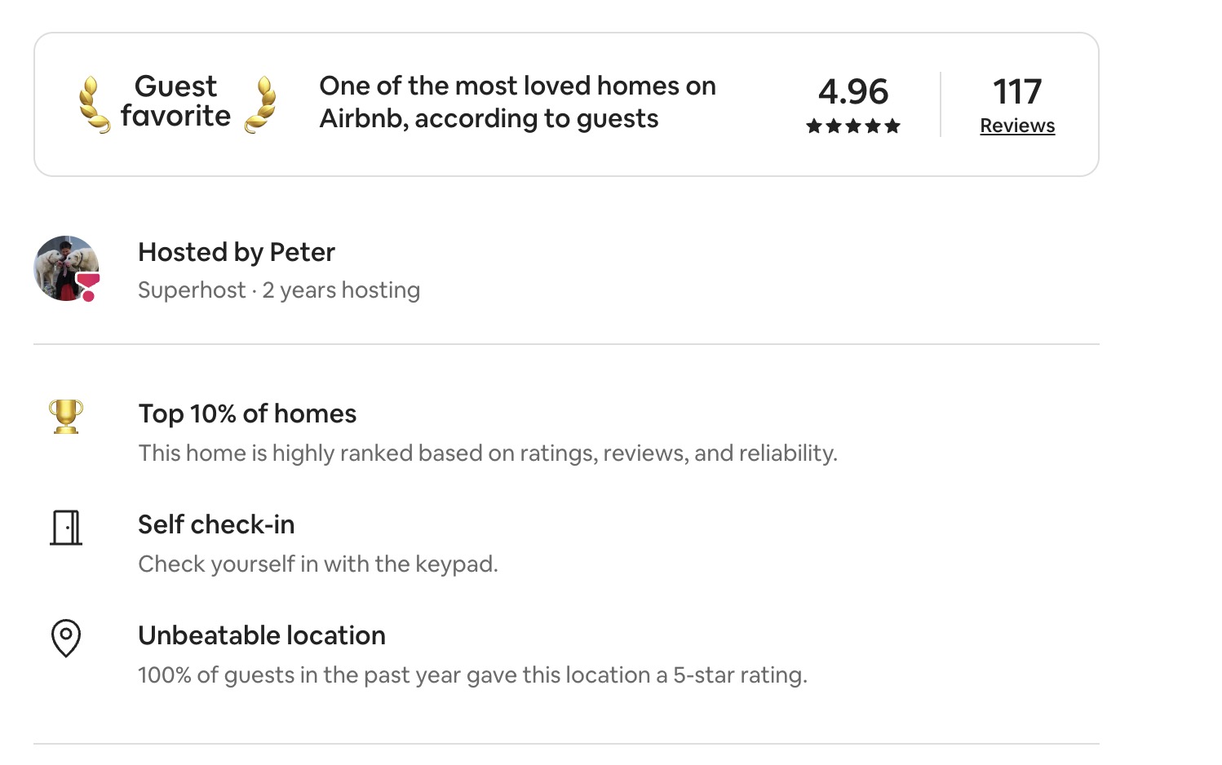The image size is (1222, 765).
Task: Click the five-star rating icons
Action: click(852, 126)
